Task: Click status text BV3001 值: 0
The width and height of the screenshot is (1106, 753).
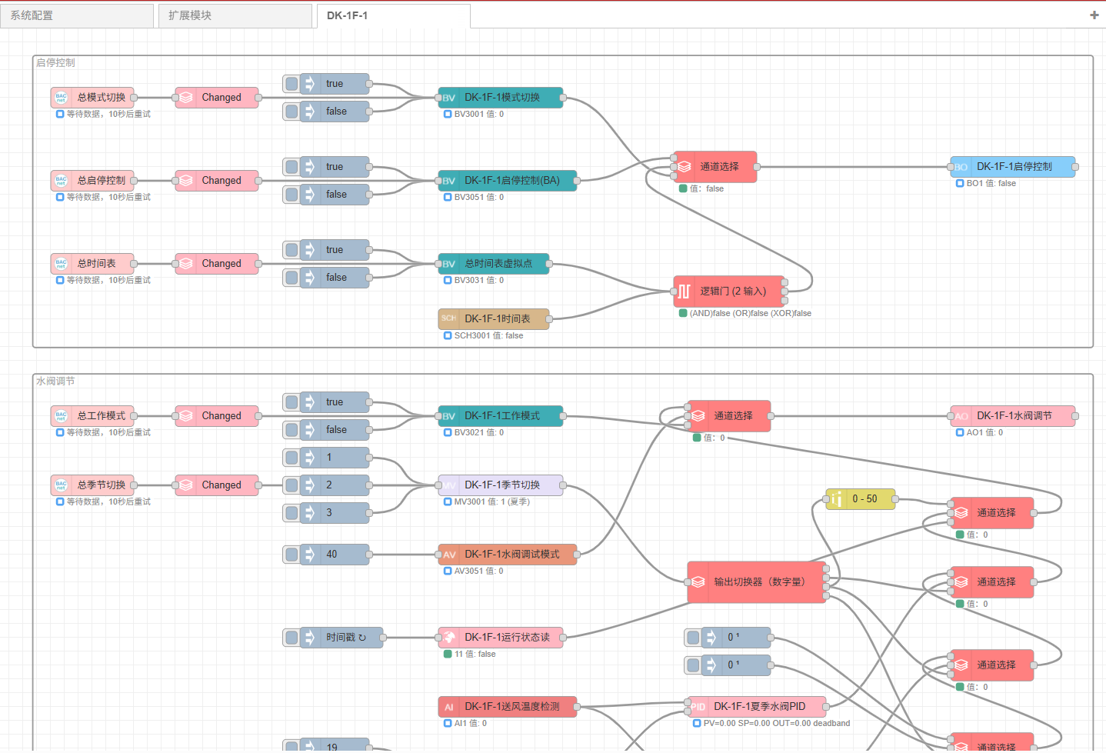Action: tap(479, 115)
